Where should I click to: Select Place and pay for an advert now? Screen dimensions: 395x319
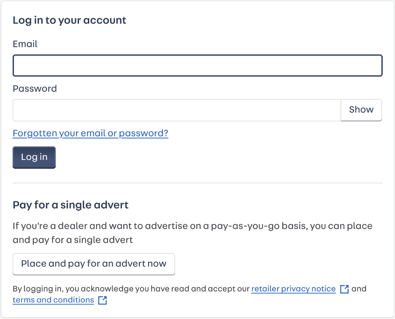(94, 264)
